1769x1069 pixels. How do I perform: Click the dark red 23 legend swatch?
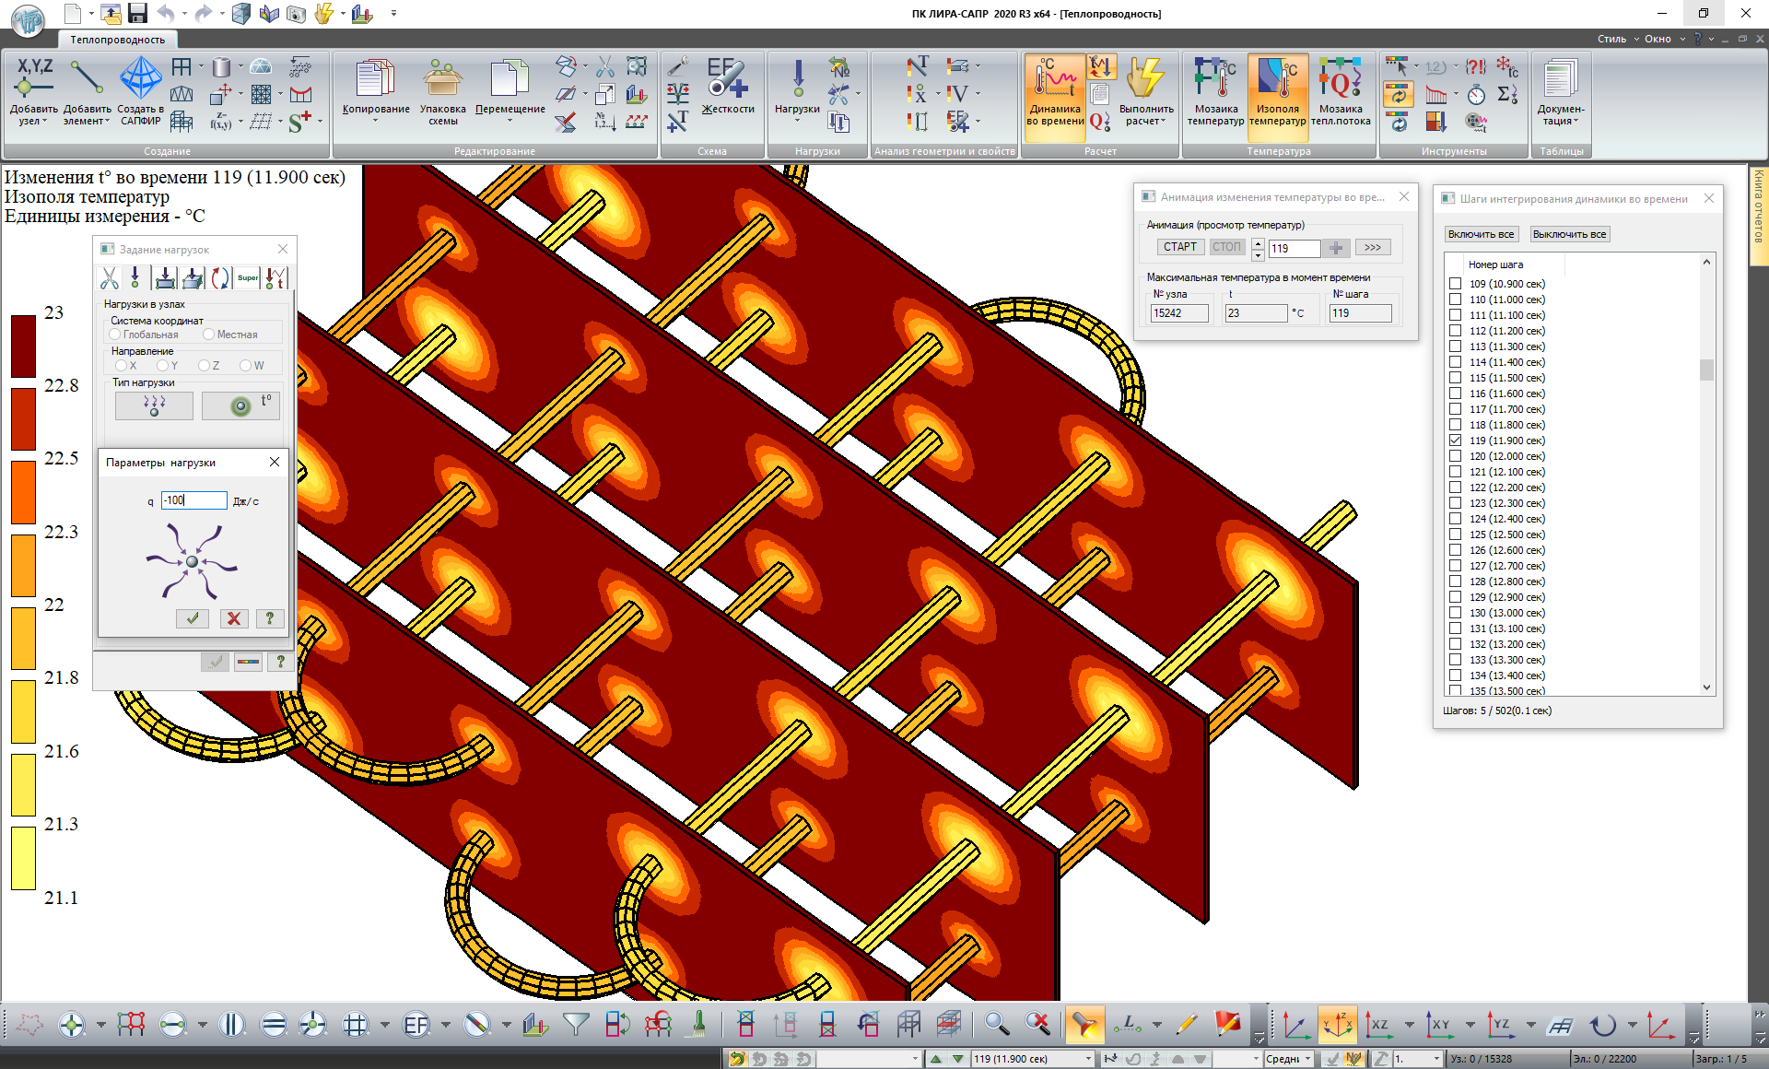click(23, 346)
